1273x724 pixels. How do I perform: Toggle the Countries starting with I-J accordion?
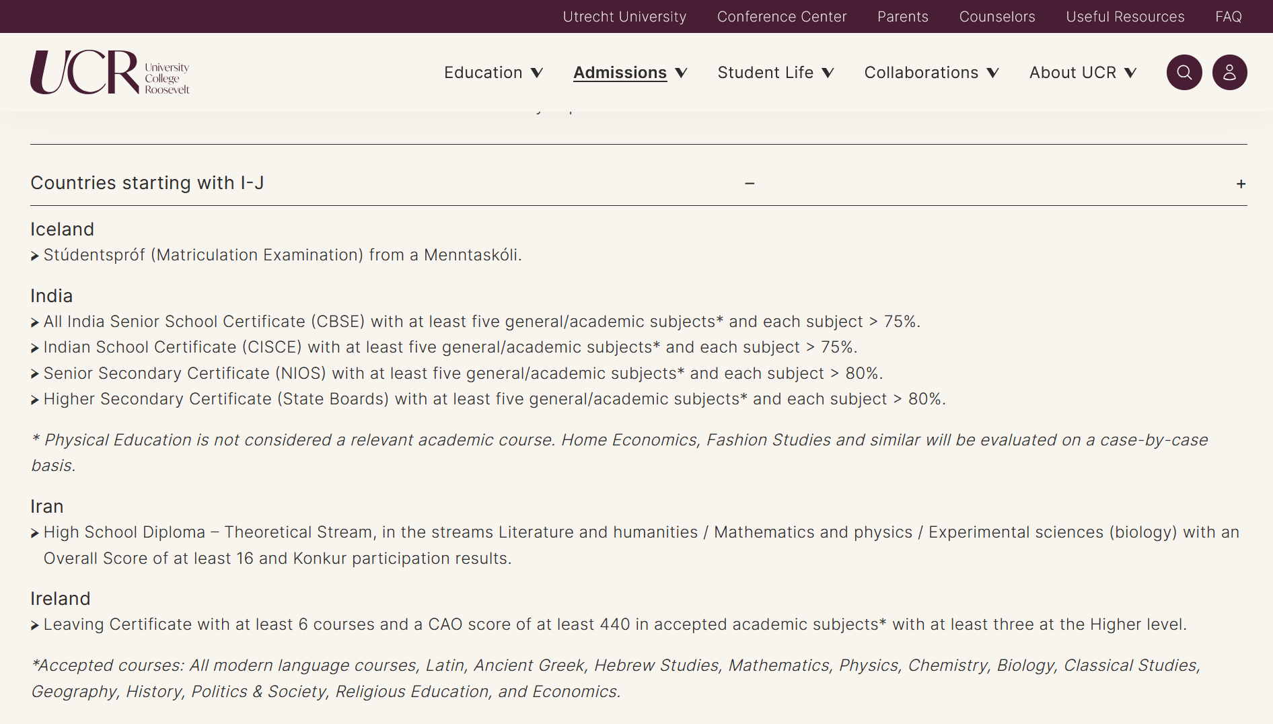tap(639, 183)
